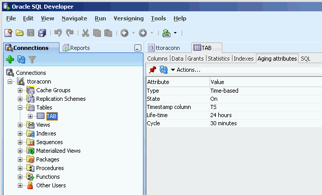
Task: Open the File menu
Action: 11,18
